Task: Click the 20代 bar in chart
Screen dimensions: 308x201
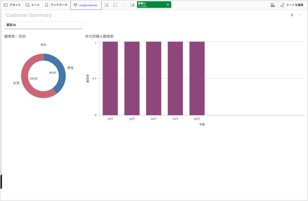Action: [110, 78]
